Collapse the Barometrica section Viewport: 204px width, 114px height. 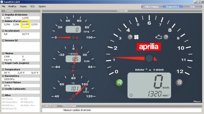pos(3,76)
